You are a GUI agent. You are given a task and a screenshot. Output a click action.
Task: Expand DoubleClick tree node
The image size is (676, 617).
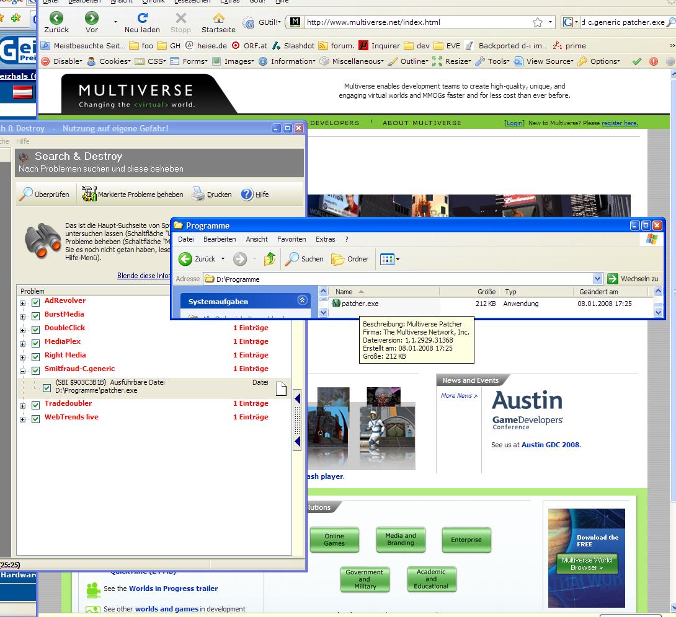pos(22,331)
